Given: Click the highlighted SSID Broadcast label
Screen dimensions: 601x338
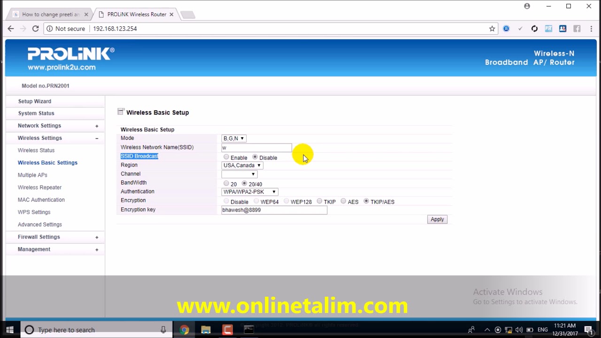Looking at the screenshot, I should tap(139, 156).
